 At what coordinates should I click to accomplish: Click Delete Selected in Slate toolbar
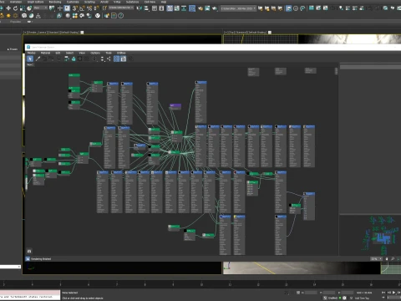[59, 59]
